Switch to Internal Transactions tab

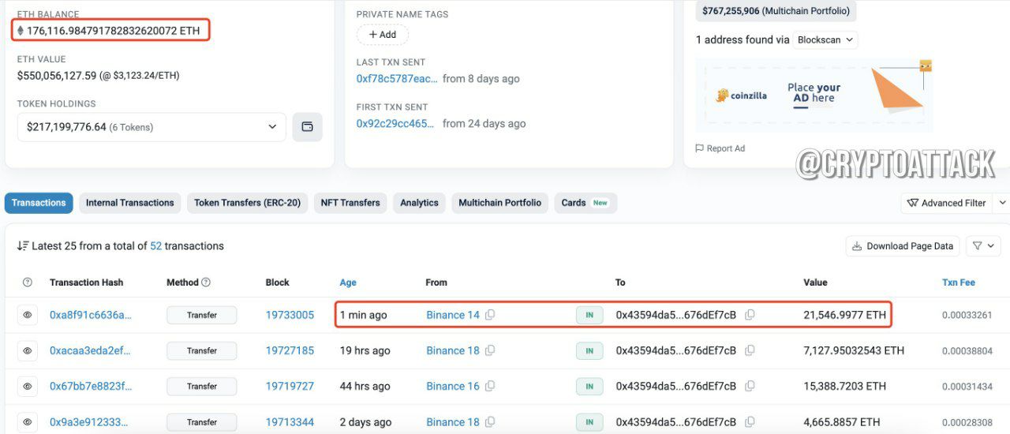point(130,203)
